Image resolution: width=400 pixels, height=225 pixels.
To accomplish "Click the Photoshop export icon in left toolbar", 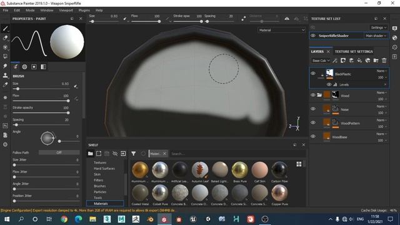I will click(5, 126).
